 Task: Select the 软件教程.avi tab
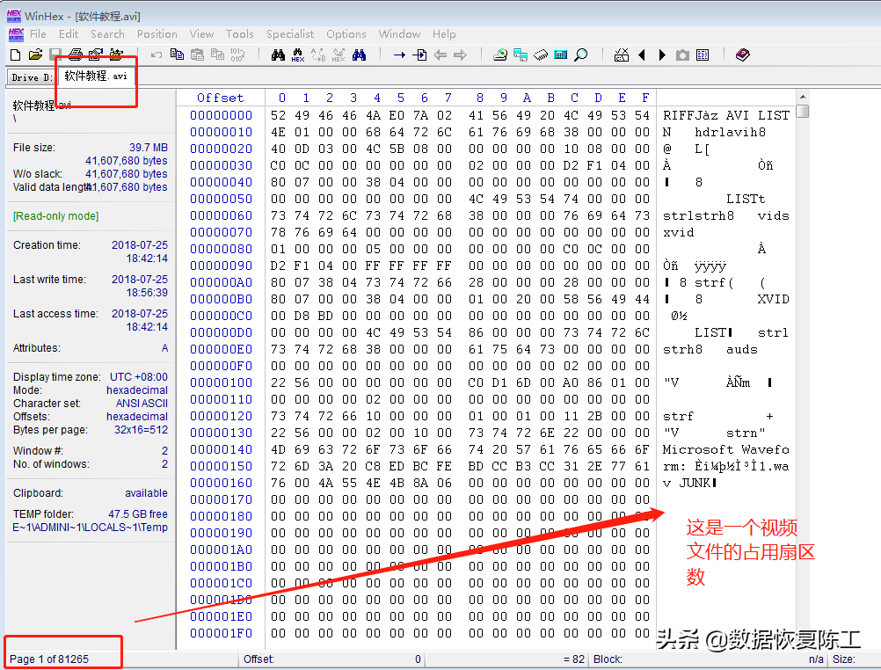coord(96,76)
